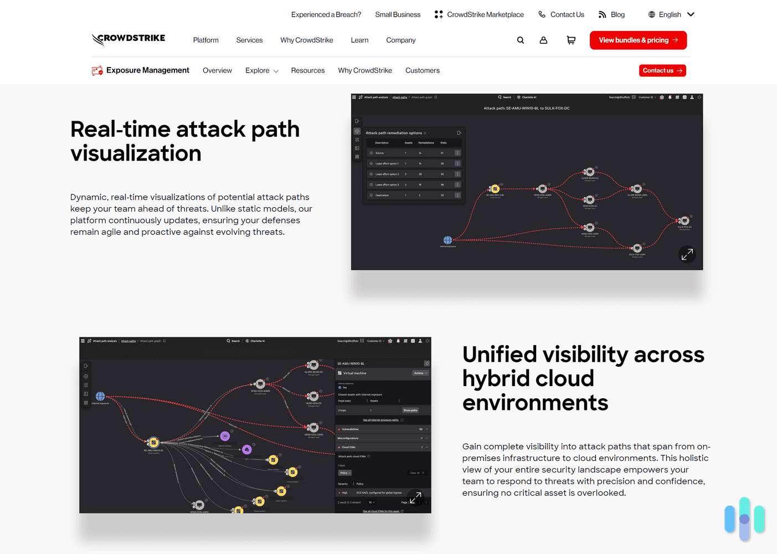Go to the Resources tab
This screenshot has height=554, width=777.
tap(308, 70)
